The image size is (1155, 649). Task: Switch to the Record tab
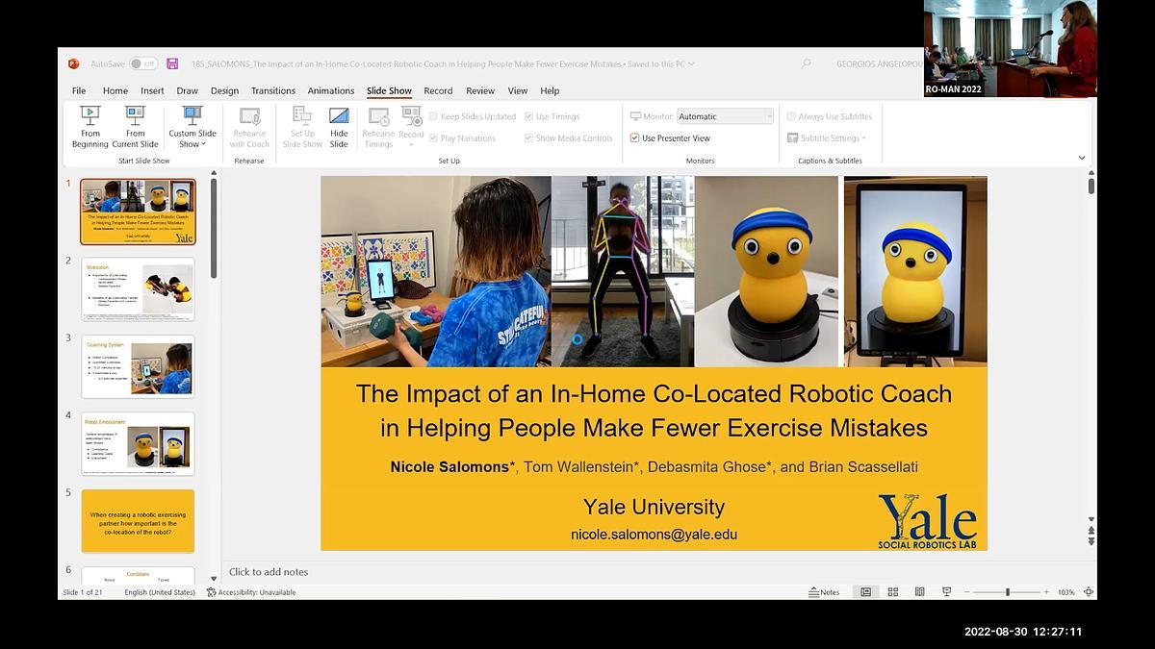[x=438, y=90]
